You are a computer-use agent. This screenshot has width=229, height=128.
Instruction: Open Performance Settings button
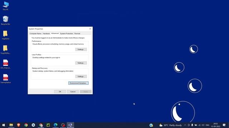pyautogui.click(x=81, y=49)
